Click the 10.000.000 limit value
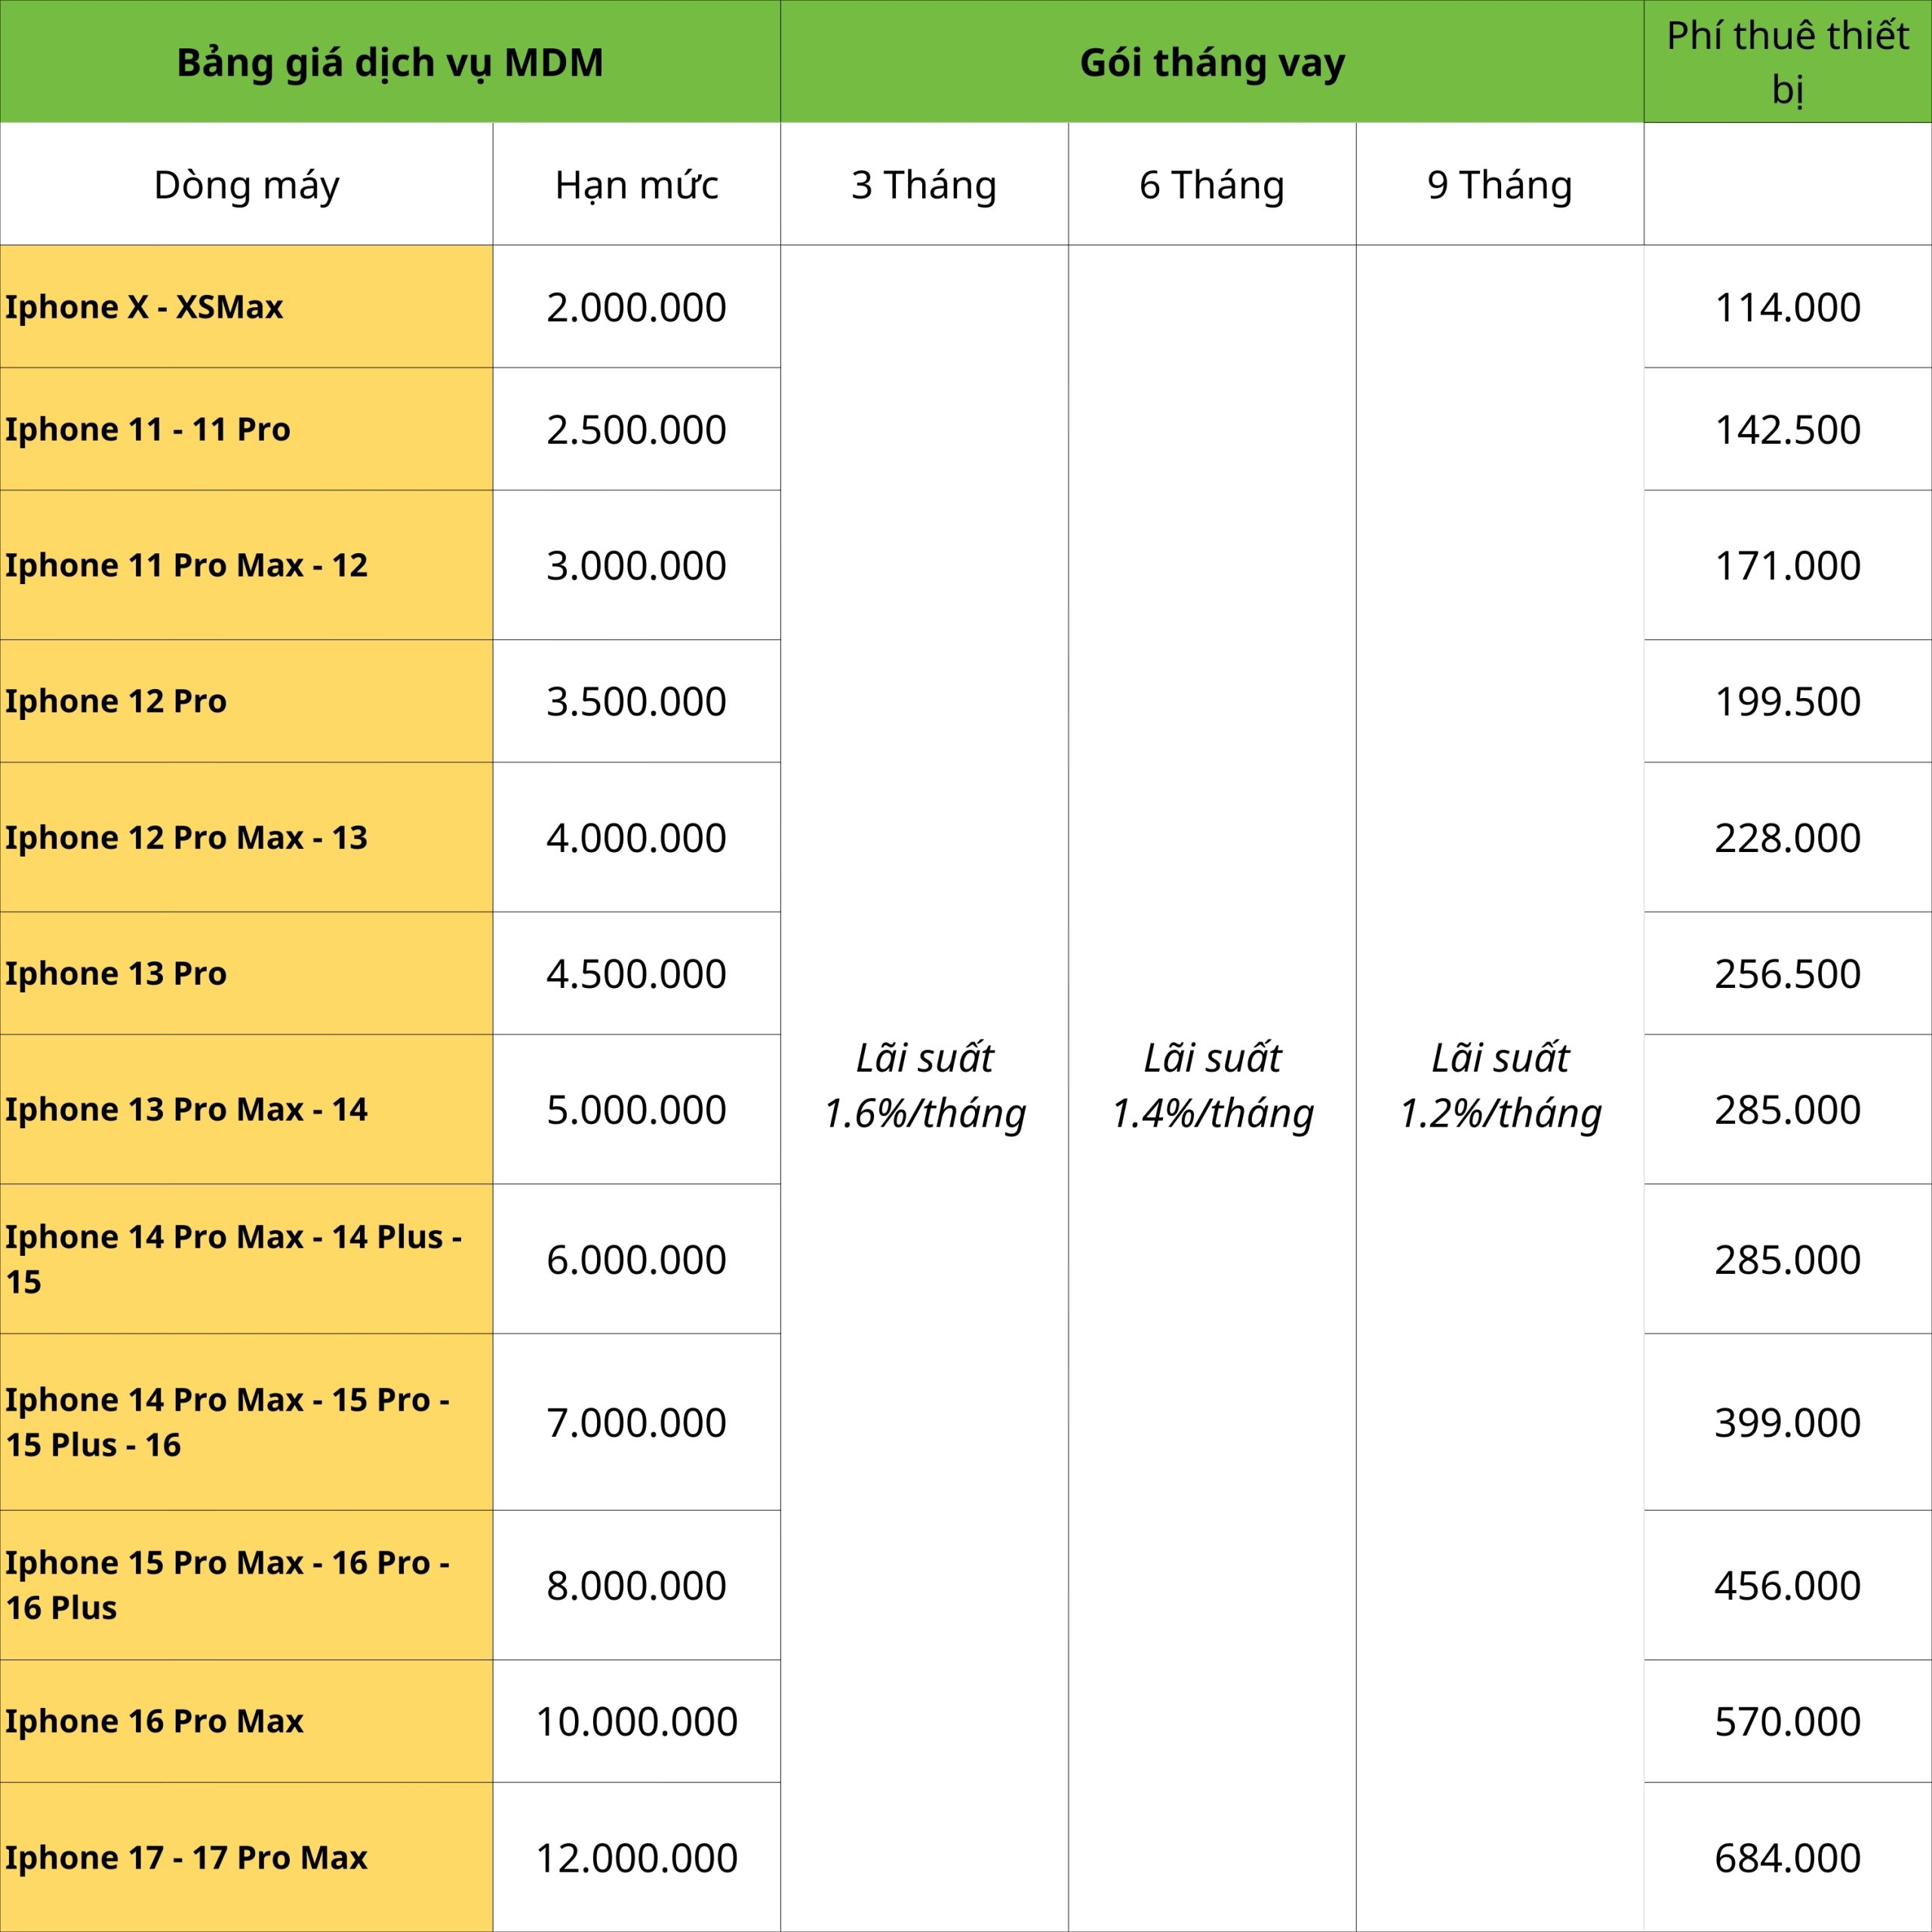Screen dimensions: 1932x1932 pos(636,1720)
